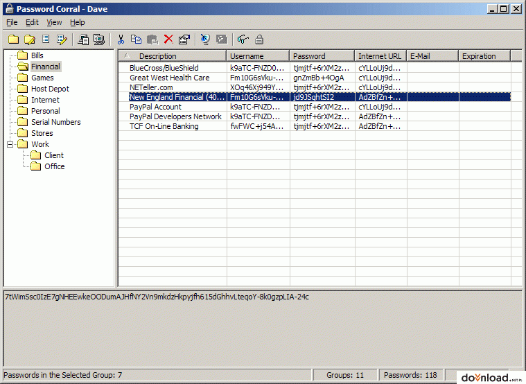526x384 pixels.
Task: Click the computer monitor toolbar icon
Action: click(99, 40)
